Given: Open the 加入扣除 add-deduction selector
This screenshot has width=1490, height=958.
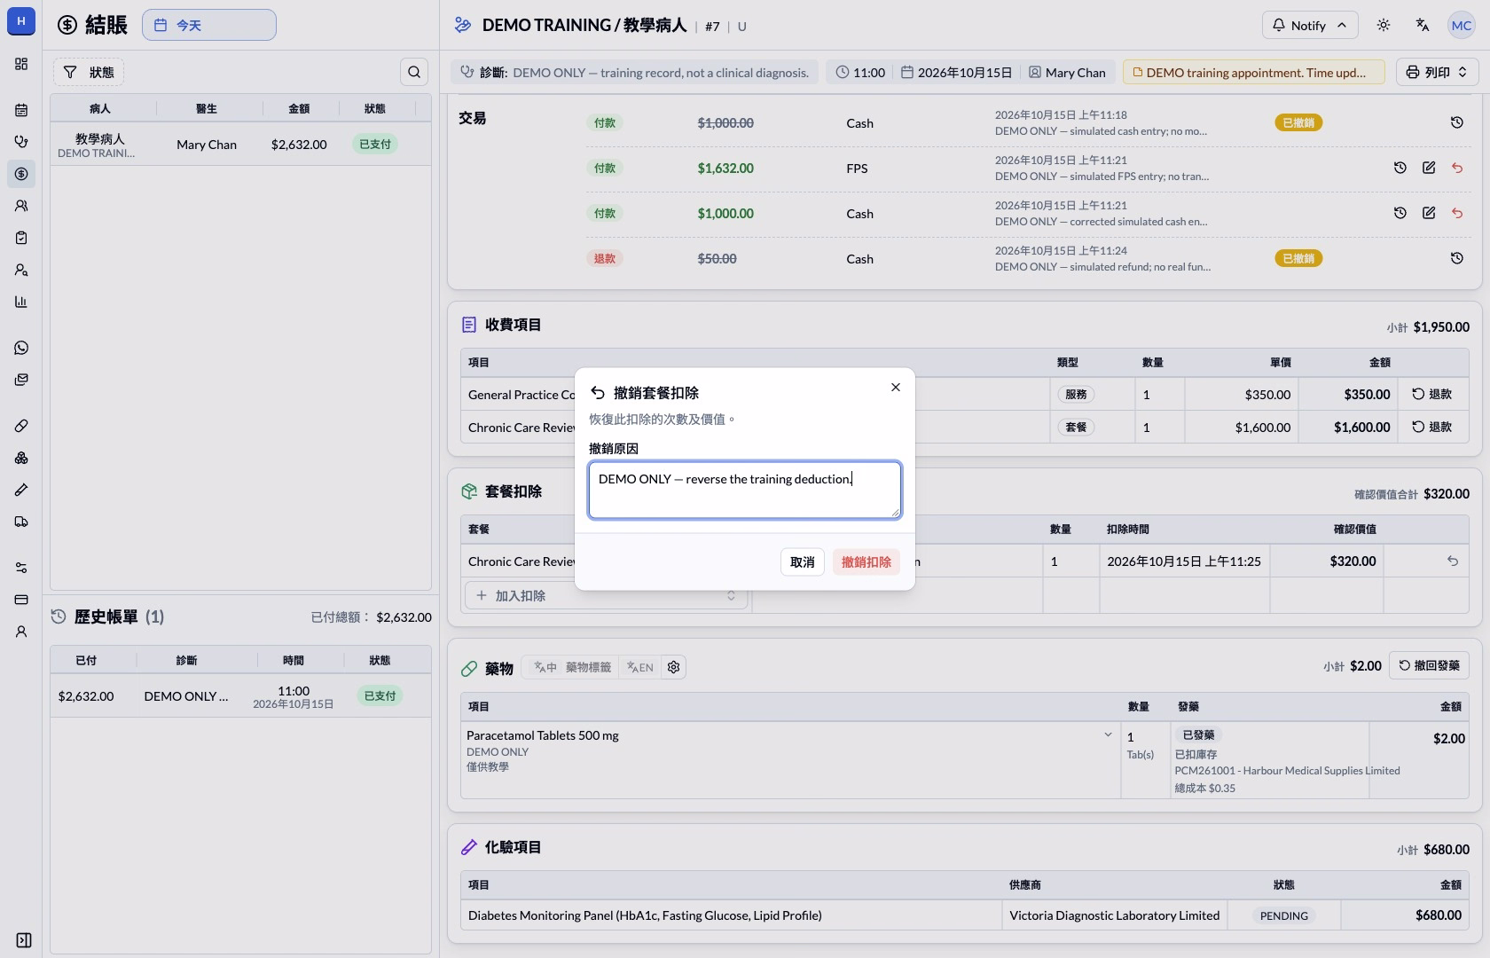Looking at the screenshot, I should click(x=607, y=595).
